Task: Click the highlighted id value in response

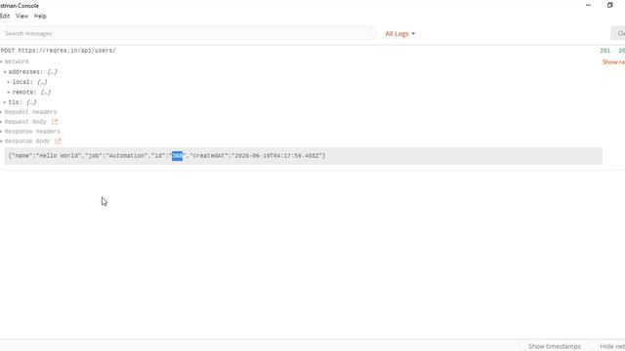Action: point(177,156)
